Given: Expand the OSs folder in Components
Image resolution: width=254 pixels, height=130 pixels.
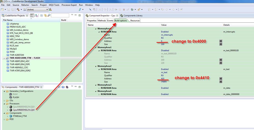Looking at the screenshot, I should pos(4,101).
